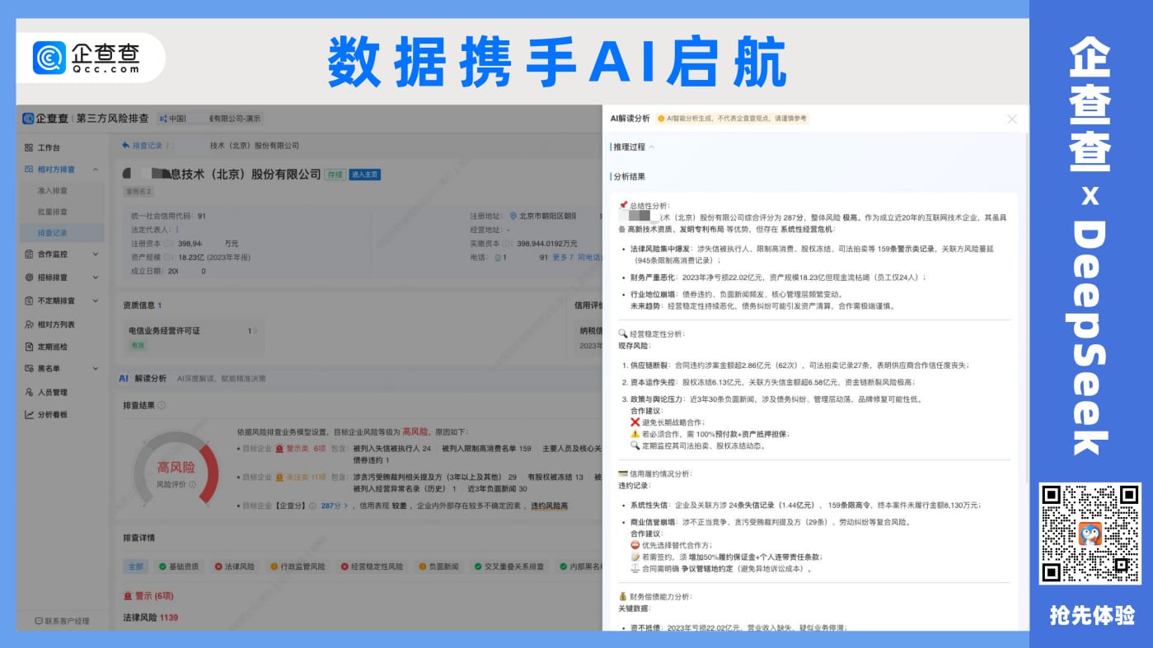Click the 合作监控 sidebar icon
The image size is (1153, 648).
[x=29, y=254]
